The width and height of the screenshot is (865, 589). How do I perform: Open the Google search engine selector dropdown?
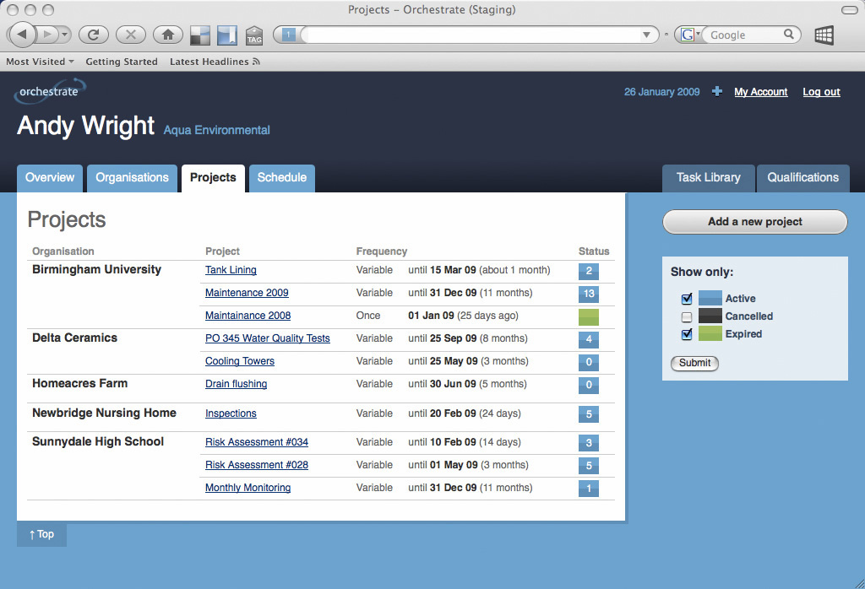(690, 35)
